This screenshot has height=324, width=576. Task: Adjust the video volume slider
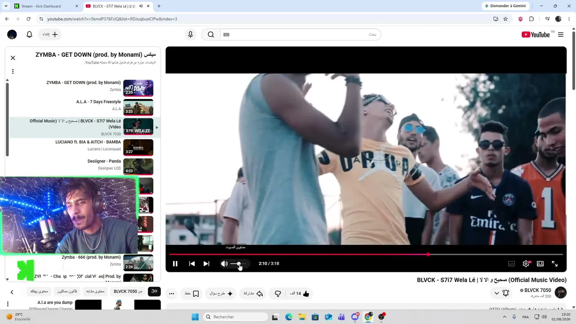click(x=239, y=264)
